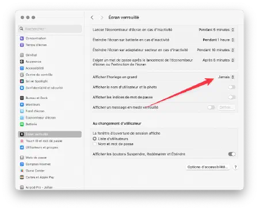Open the Comptes Internet icon
This screenshot has height=210, width=259.
tap(22, 164)
